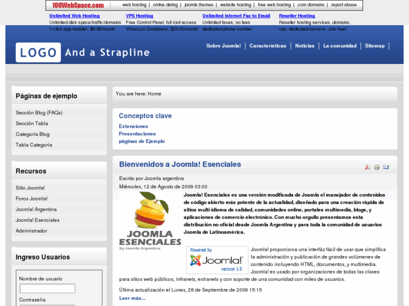Screen dimensions: 409x306
Task: Select Tabla Categoría in sidebar
Action: pyautogui.click(x=34, y=145)
